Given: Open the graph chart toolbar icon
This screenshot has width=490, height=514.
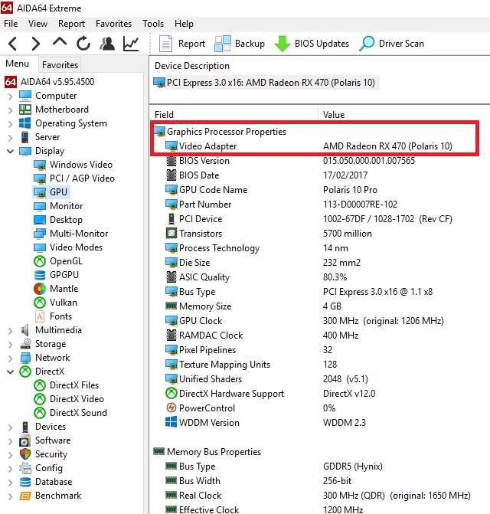Looking at the screenshot, I should point(131,43).
